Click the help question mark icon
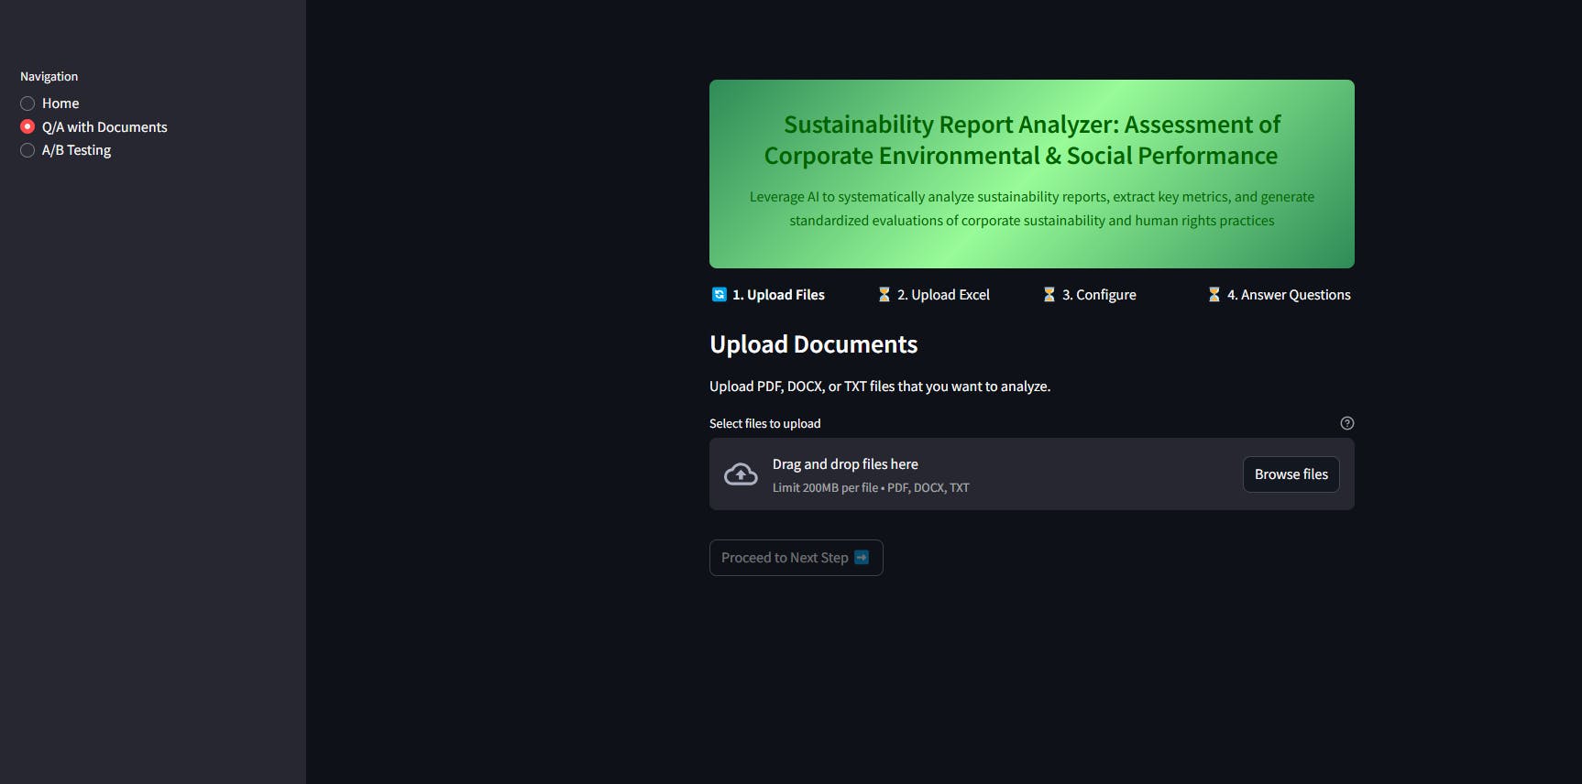 [1346, 423]
